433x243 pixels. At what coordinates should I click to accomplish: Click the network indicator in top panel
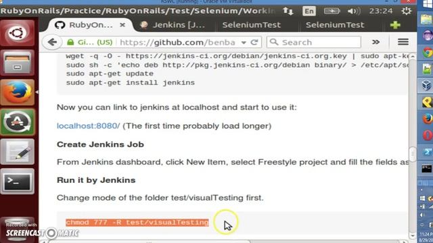tap(288, 11)
